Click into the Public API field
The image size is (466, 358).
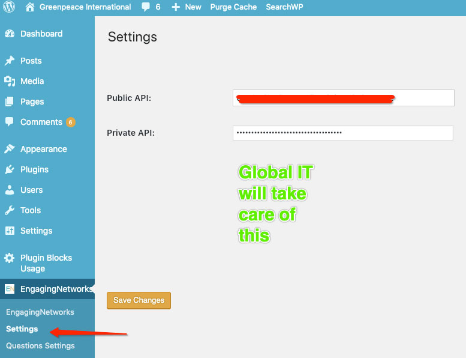tap(344, 98)
